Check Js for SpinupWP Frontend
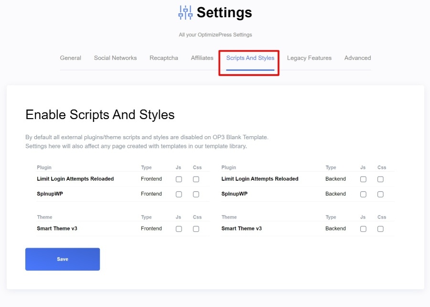The height and width of the screenshot is (307, 430). (x=179, y=194)
